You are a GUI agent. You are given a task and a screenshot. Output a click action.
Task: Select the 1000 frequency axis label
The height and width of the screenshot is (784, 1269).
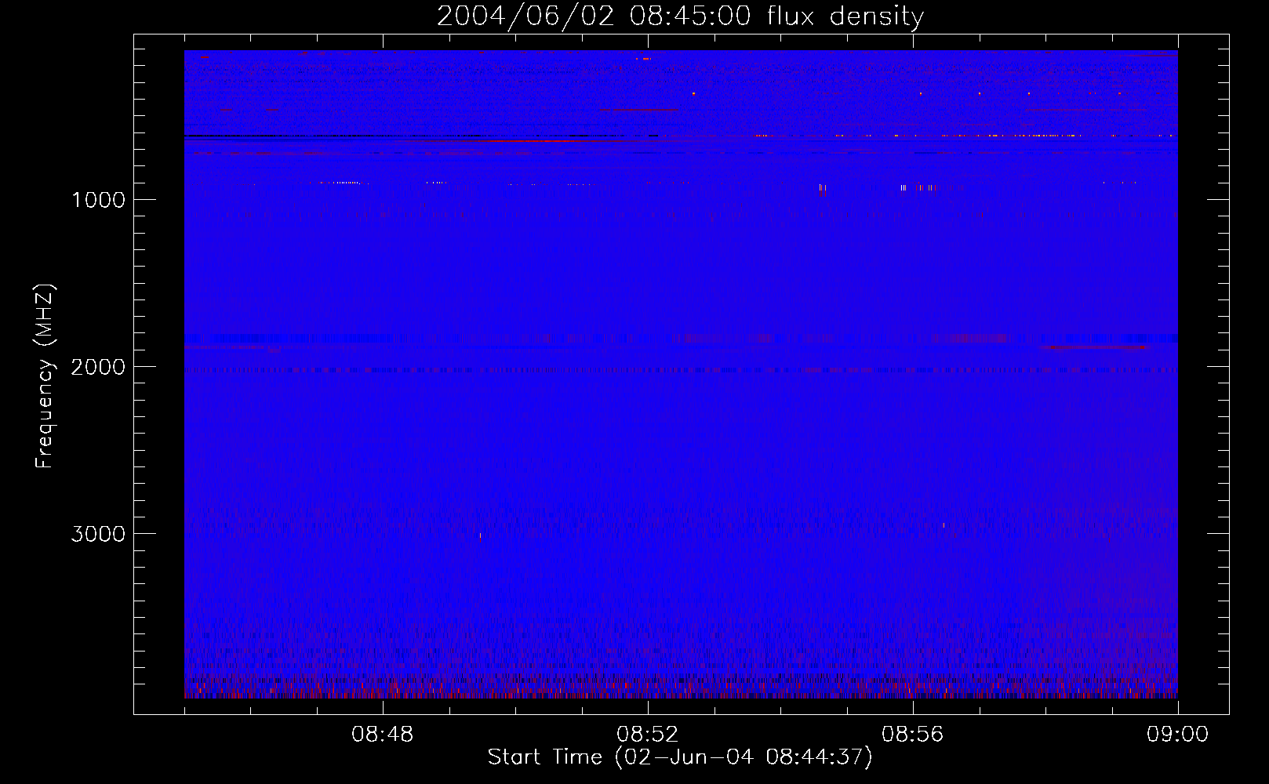(x=99, y=200)
